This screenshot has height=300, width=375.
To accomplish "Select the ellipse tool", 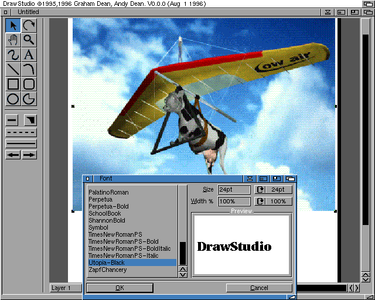I will click(13, 99).
